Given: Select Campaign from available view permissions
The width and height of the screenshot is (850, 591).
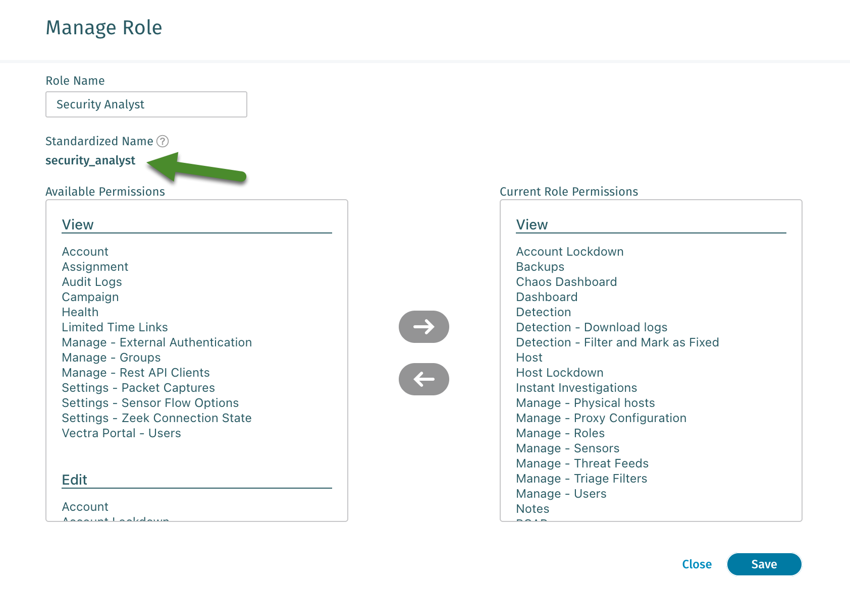Looking at the screenshot, I should [x=90, y=297].
